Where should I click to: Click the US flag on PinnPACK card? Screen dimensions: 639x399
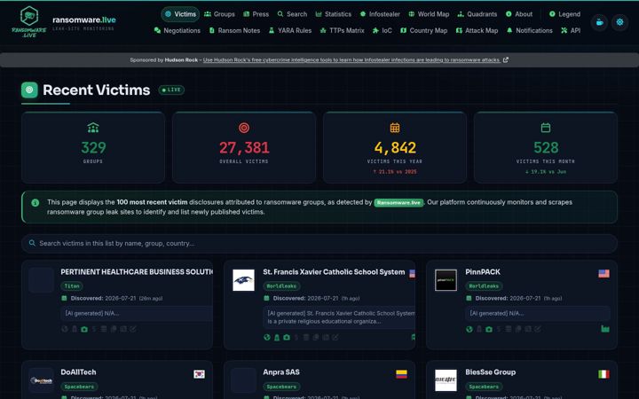pos(604,273)
